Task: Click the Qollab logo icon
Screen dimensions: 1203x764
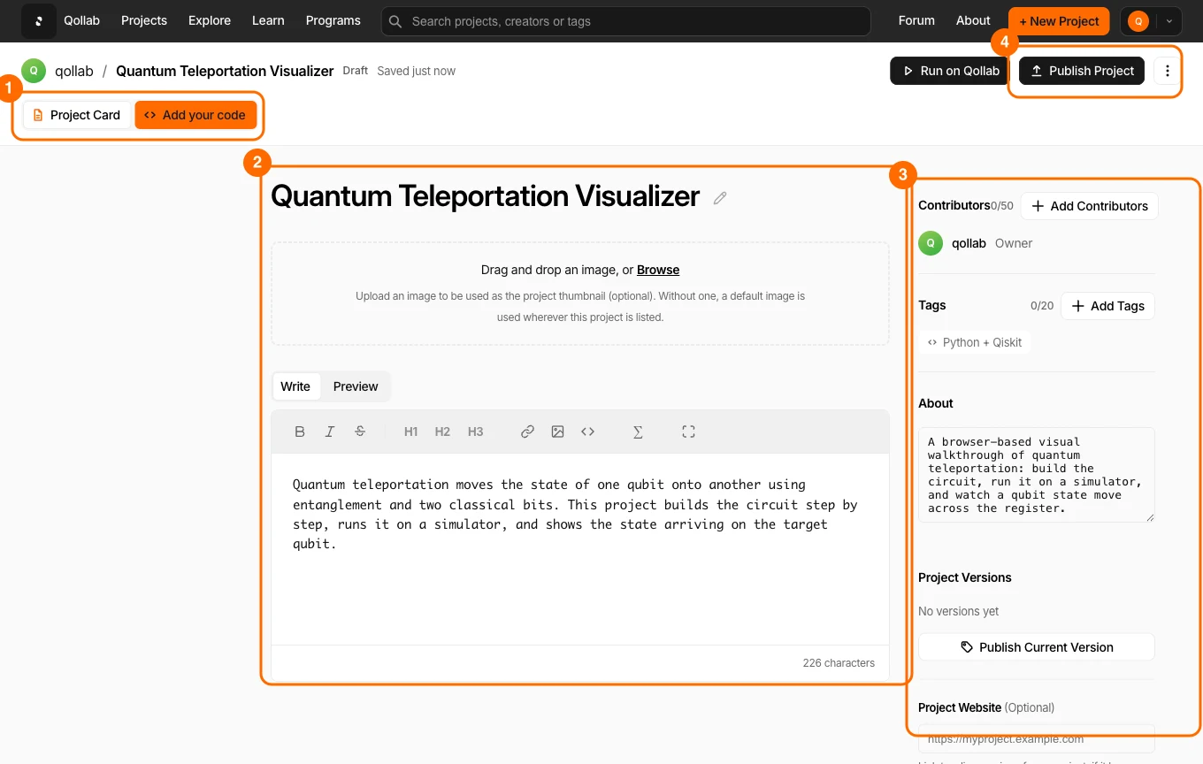Action: click(x=38, y=20)
